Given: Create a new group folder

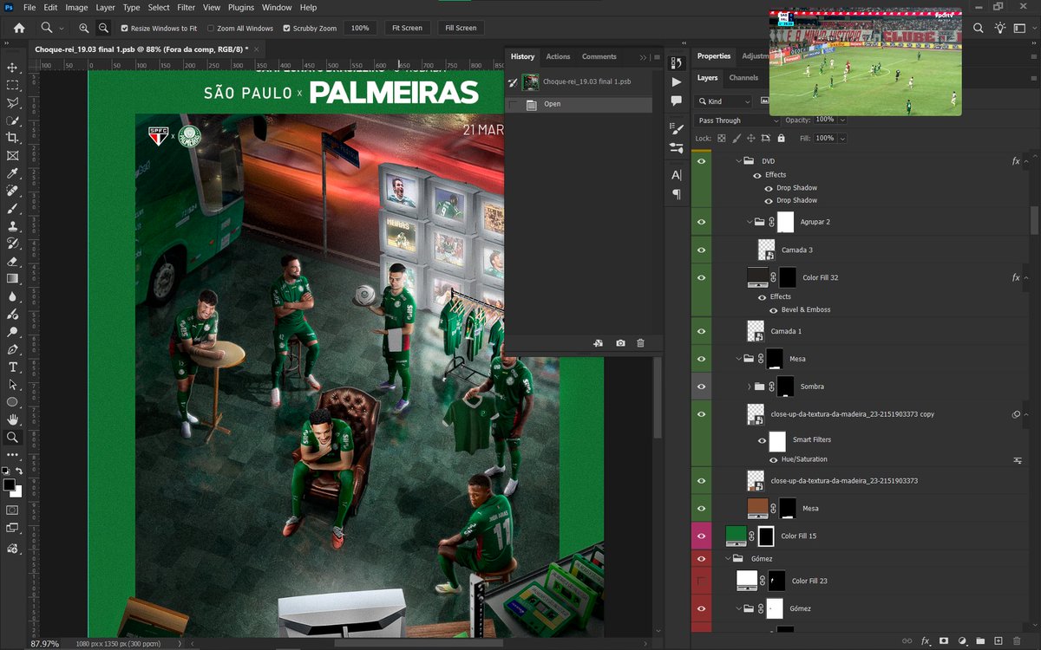Looking at the screenshot, I should [x=980, y=640].
